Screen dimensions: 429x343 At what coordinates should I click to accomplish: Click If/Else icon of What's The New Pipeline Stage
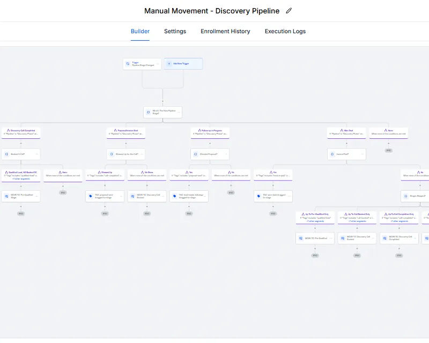coord(148,112)
